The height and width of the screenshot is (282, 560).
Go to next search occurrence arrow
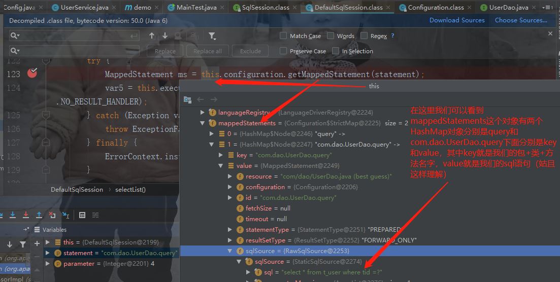tap(165, 36)
